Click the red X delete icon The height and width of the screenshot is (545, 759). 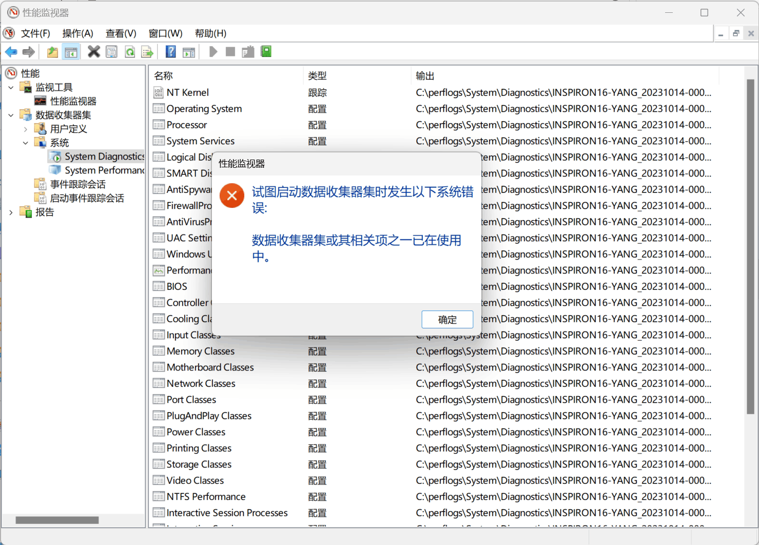[x=93, y=51]
